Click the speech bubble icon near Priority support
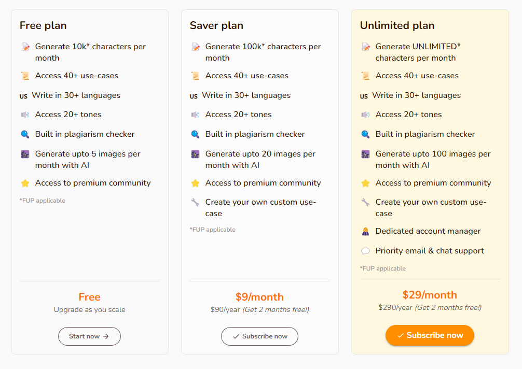 [x=365, y=251]
